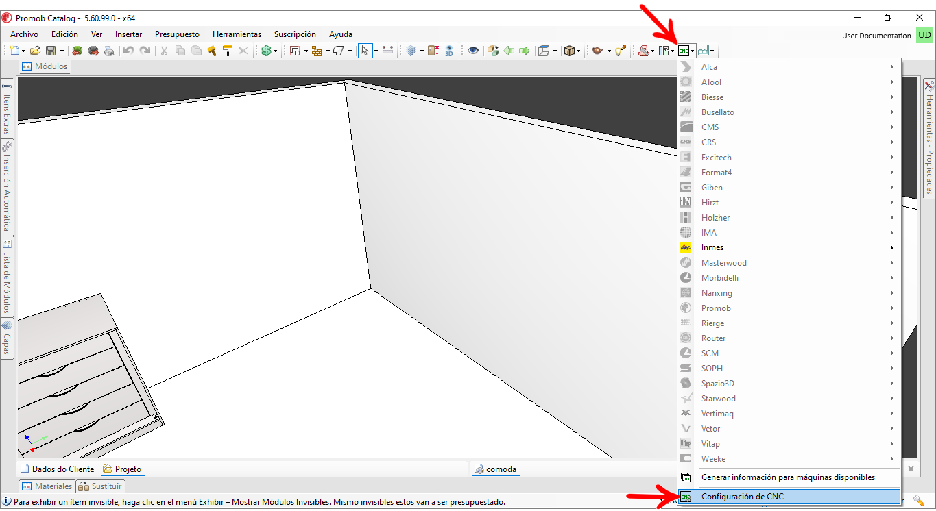Expand the Weeke submenu arrow

tap(892, 459)
